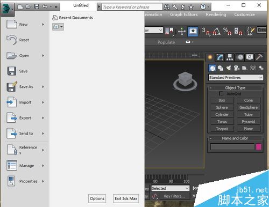269x207 pixels.
Task: Open the Standard Primitives dropdown
Action: click(x=236, y=78)
